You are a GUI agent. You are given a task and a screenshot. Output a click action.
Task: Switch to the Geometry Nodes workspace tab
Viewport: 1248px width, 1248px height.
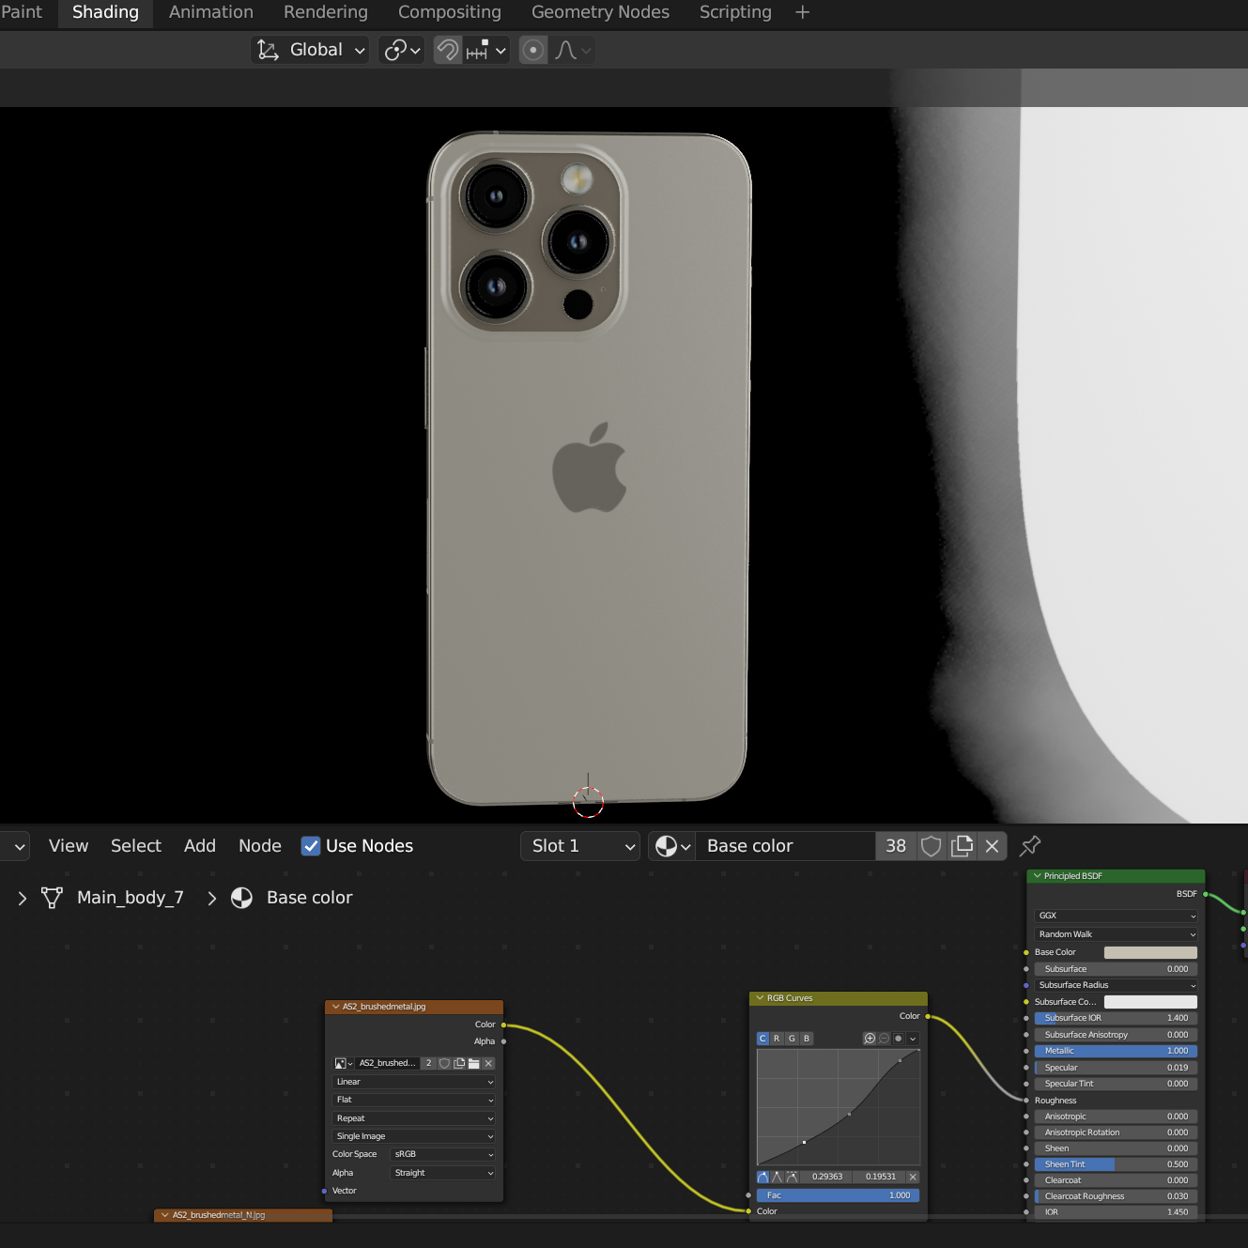pos(600,12)
